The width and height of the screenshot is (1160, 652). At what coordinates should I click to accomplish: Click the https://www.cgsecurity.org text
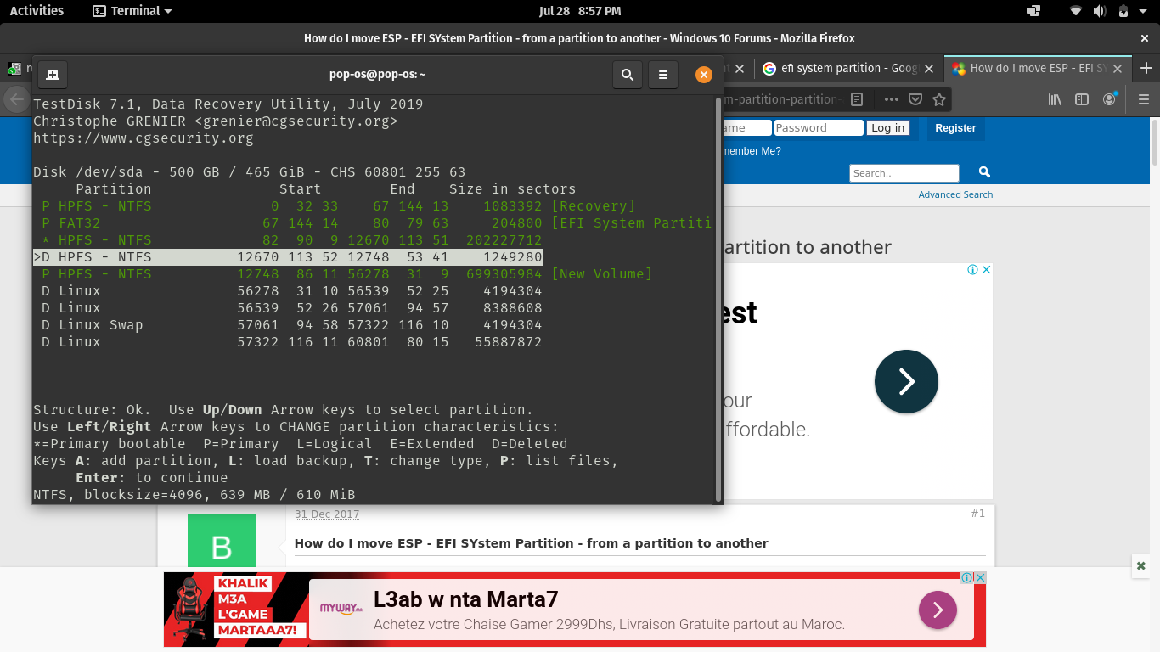tap(144, 138)
